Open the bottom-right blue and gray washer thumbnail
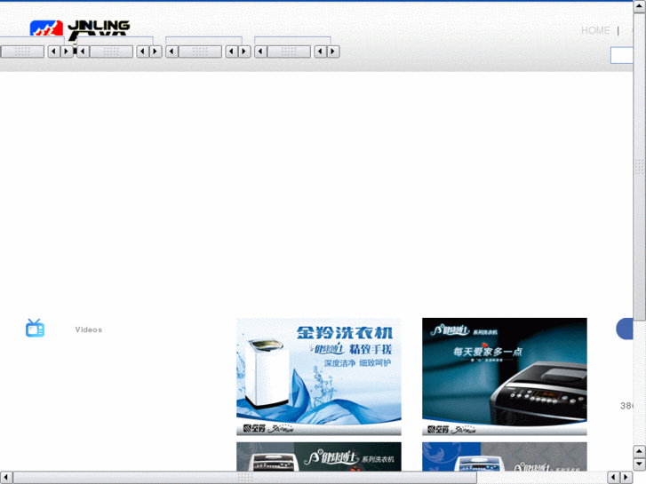Image resolution: width=646 pixels, height=484 pixels. point(505,456)
